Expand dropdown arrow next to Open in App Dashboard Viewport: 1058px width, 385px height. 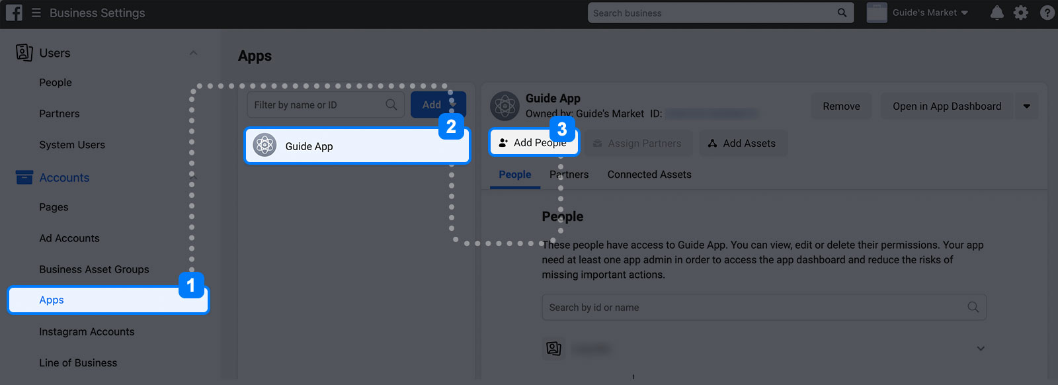click(1026, 106)
